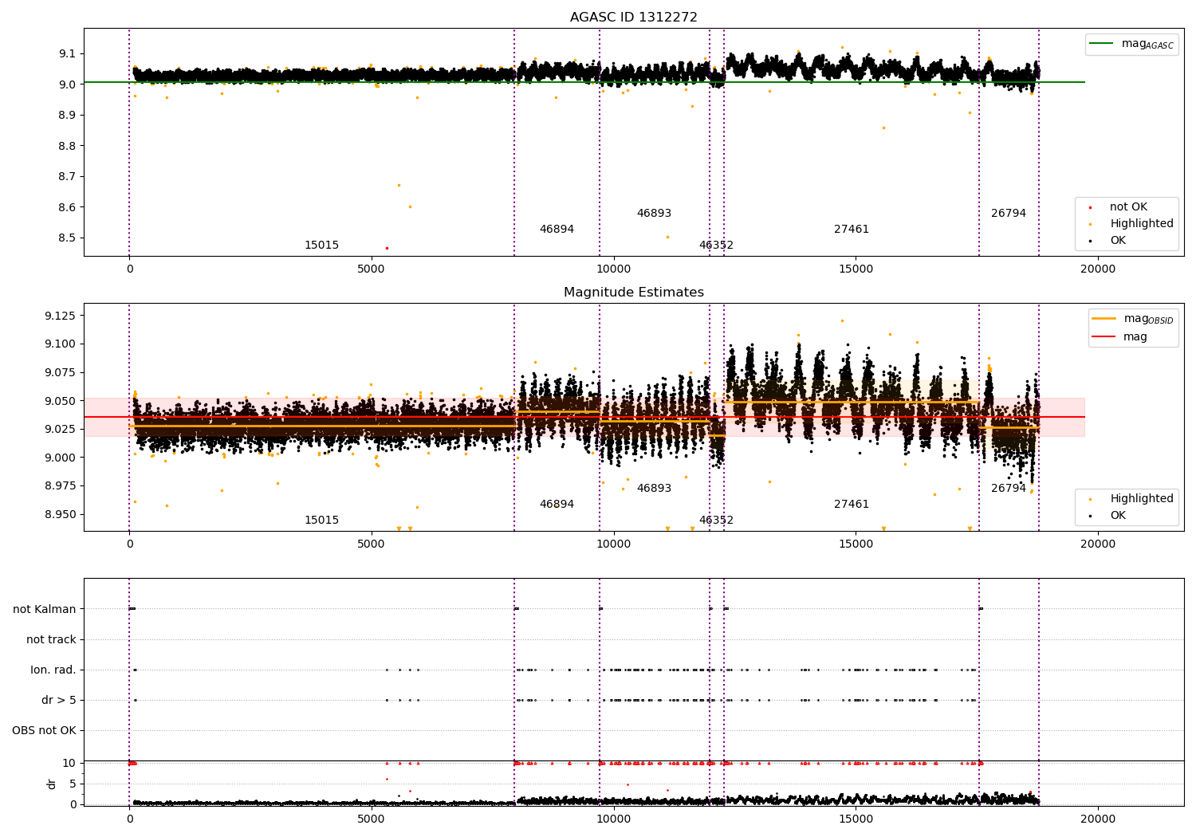
Task: Click the 'not Kalman' row label
Action: coord(45,609)
